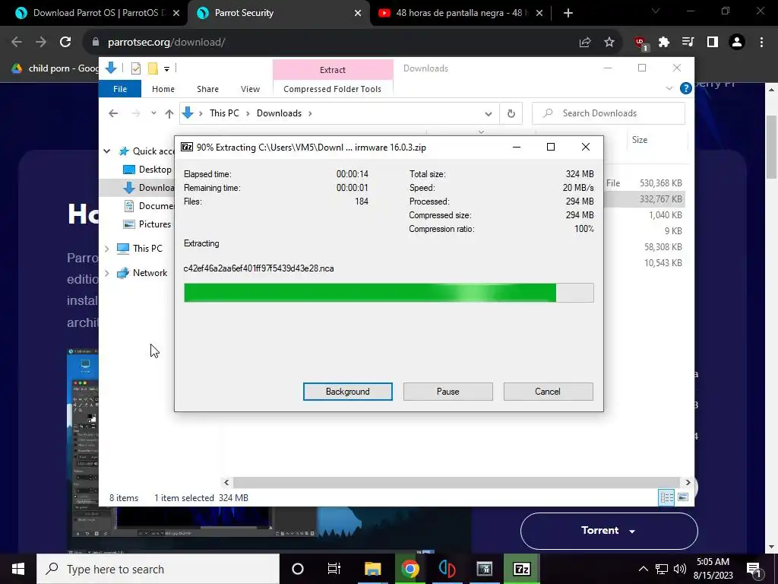778x584 pixels.
Task: Open Task View on the taskbar
Action: [334, 569]
